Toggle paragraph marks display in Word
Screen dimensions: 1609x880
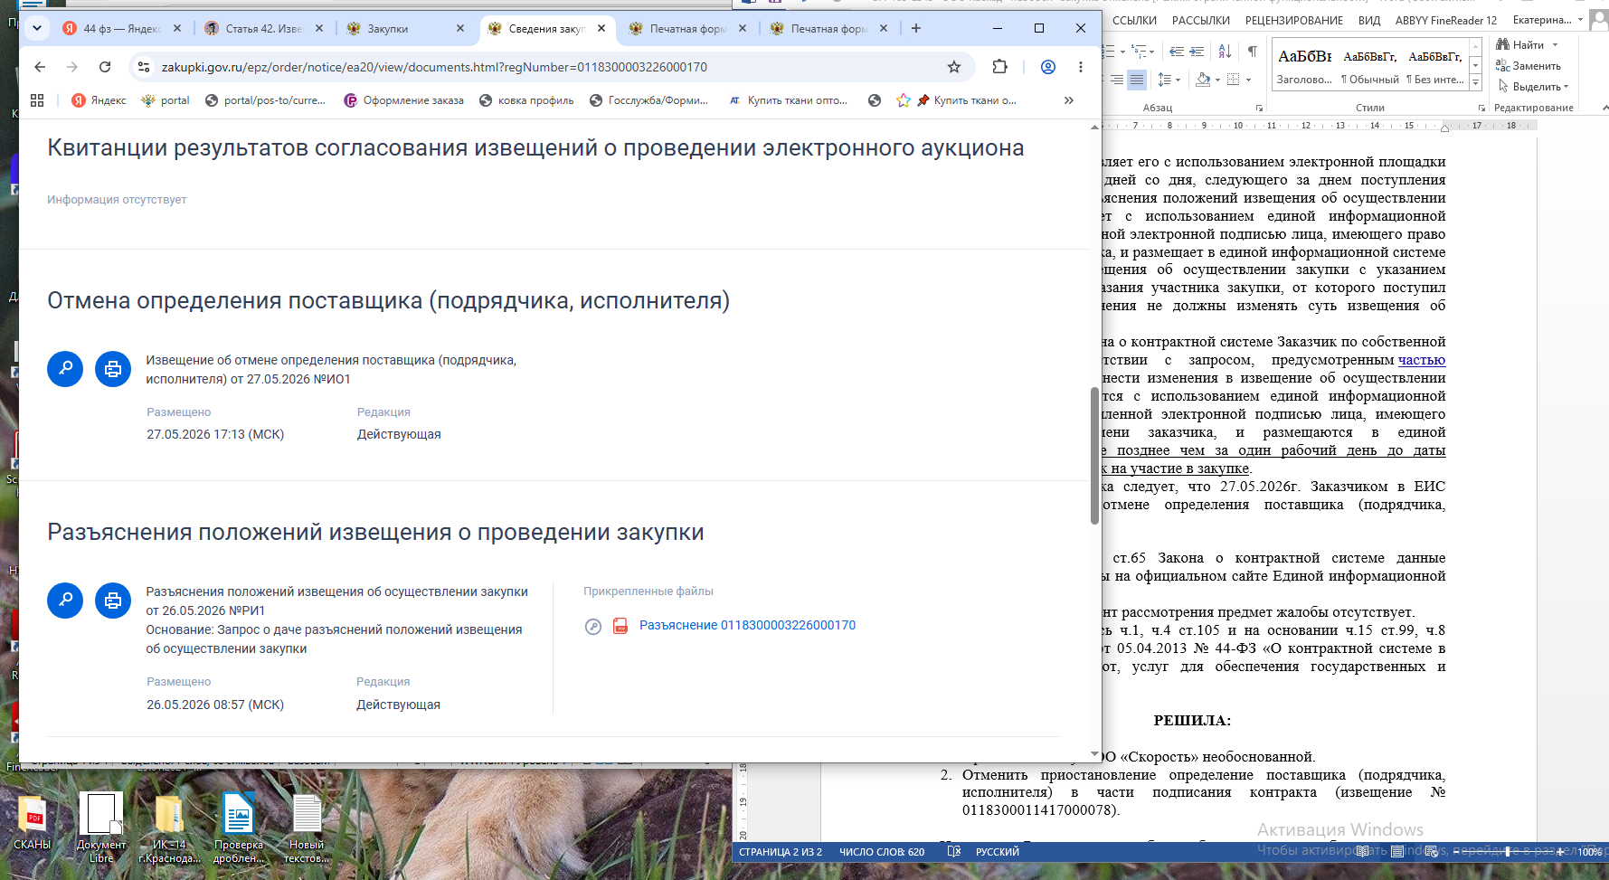click(x=1253, y=52)
